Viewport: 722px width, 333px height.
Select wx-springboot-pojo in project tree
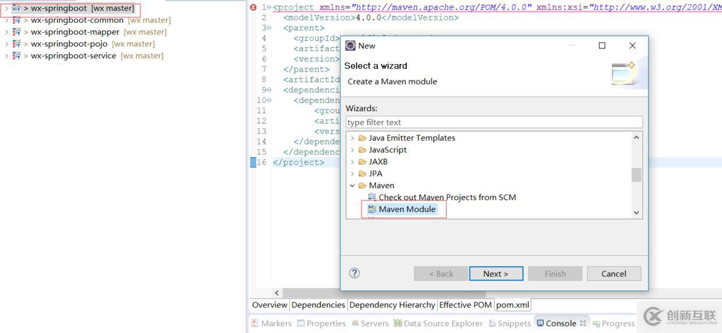[69, 44]
